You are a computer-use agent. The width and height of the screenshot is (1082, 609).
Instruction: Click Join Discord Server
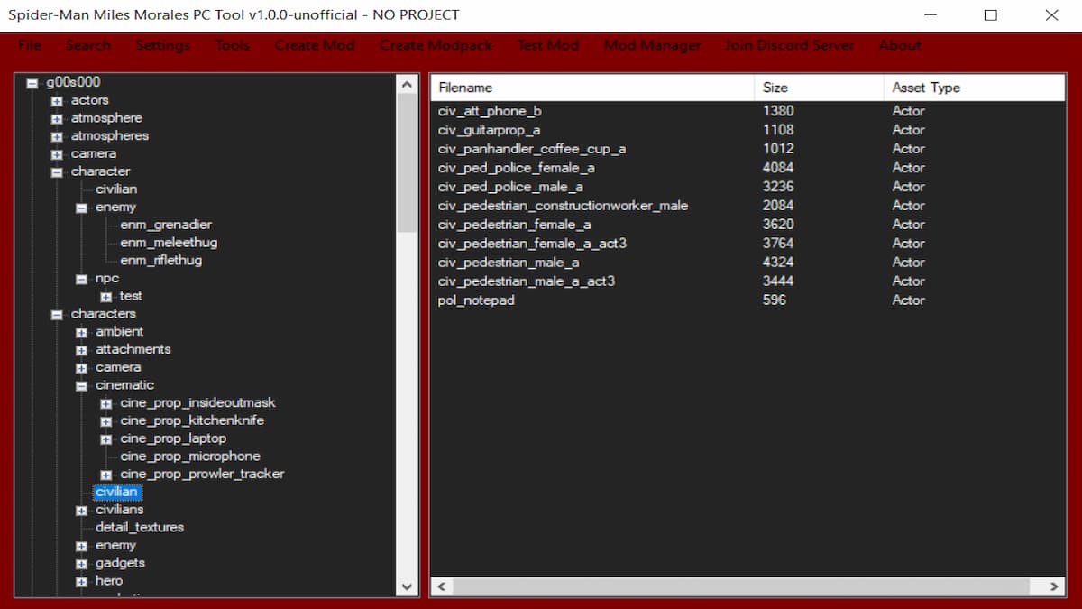789,45
